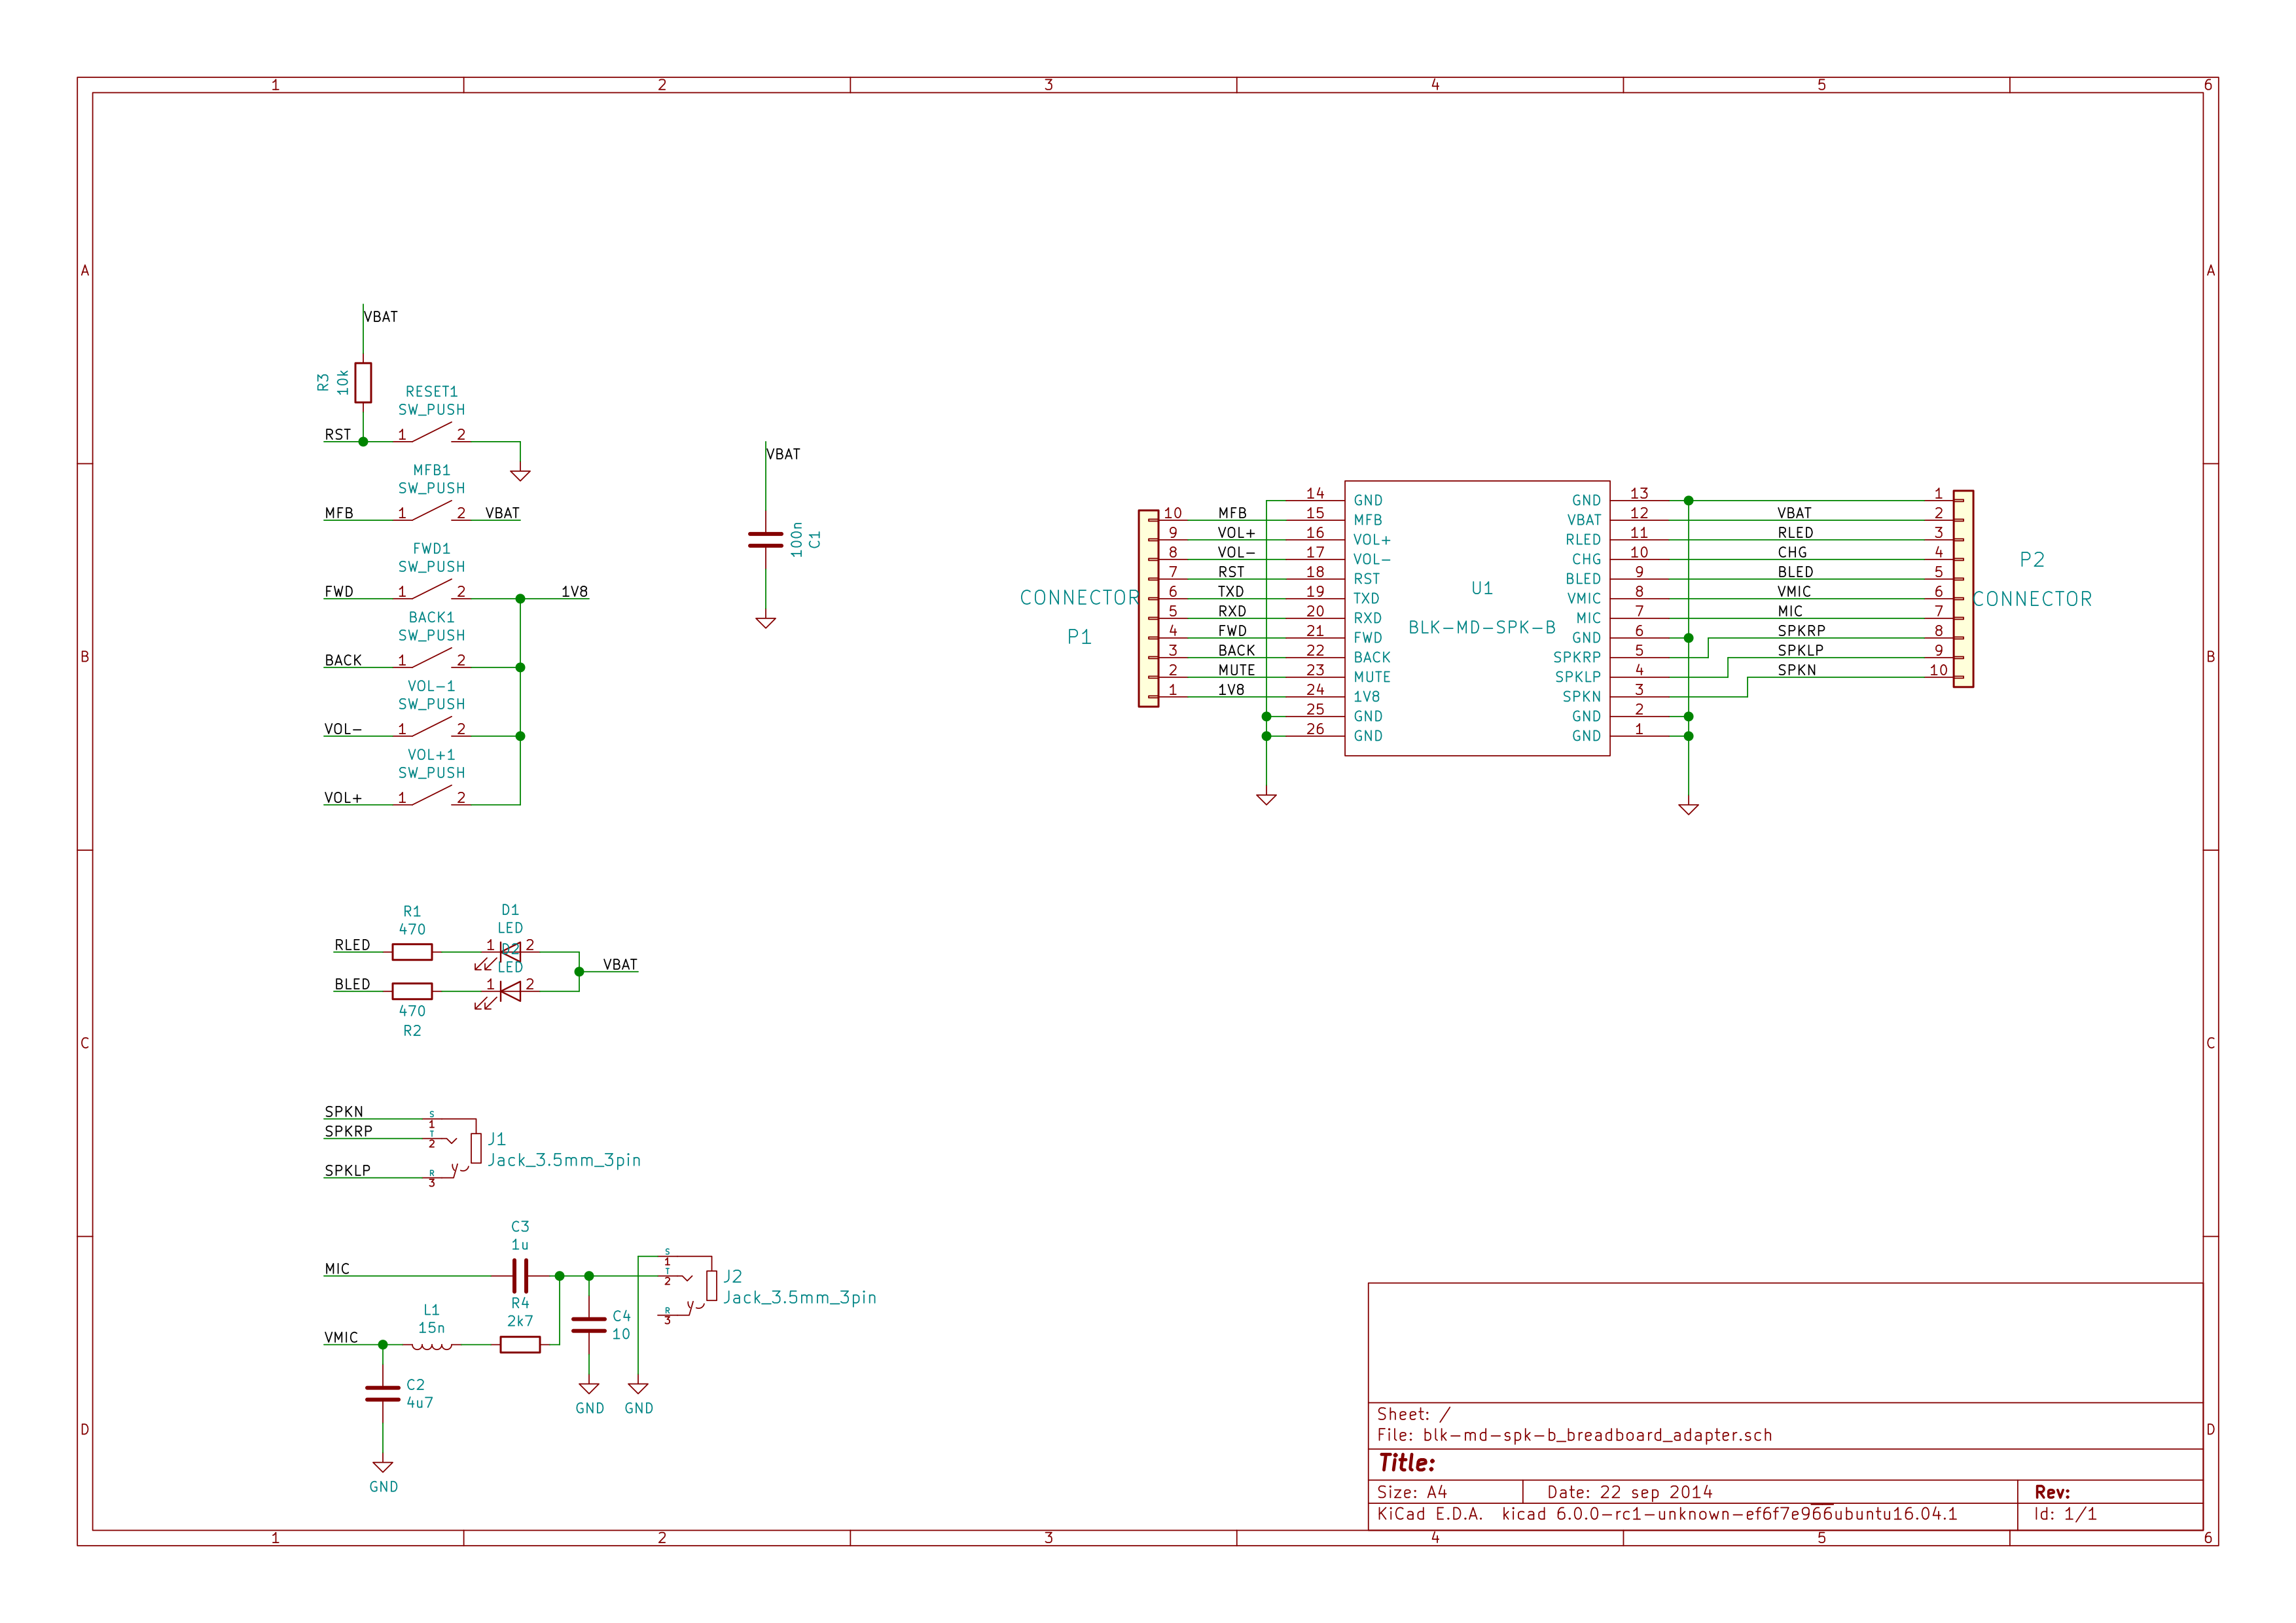
Task: Click the R2 470 resistor symbol
Action: pos(411,991)
